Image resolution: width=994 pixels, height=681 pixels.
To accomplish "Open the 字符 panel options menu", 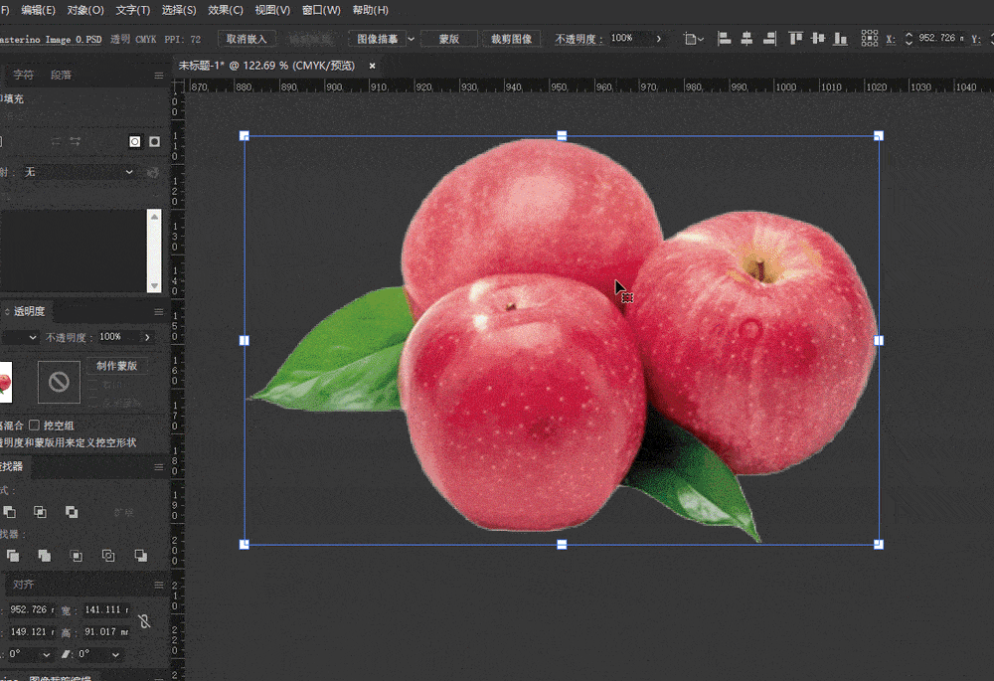I will (x=158, y=76).
